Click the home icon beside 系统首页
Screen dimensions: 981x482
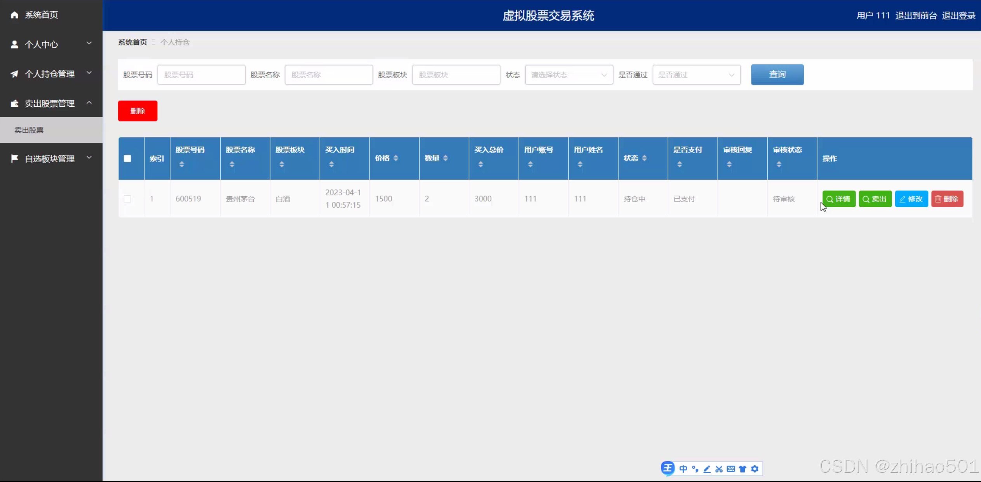[14, 15]
